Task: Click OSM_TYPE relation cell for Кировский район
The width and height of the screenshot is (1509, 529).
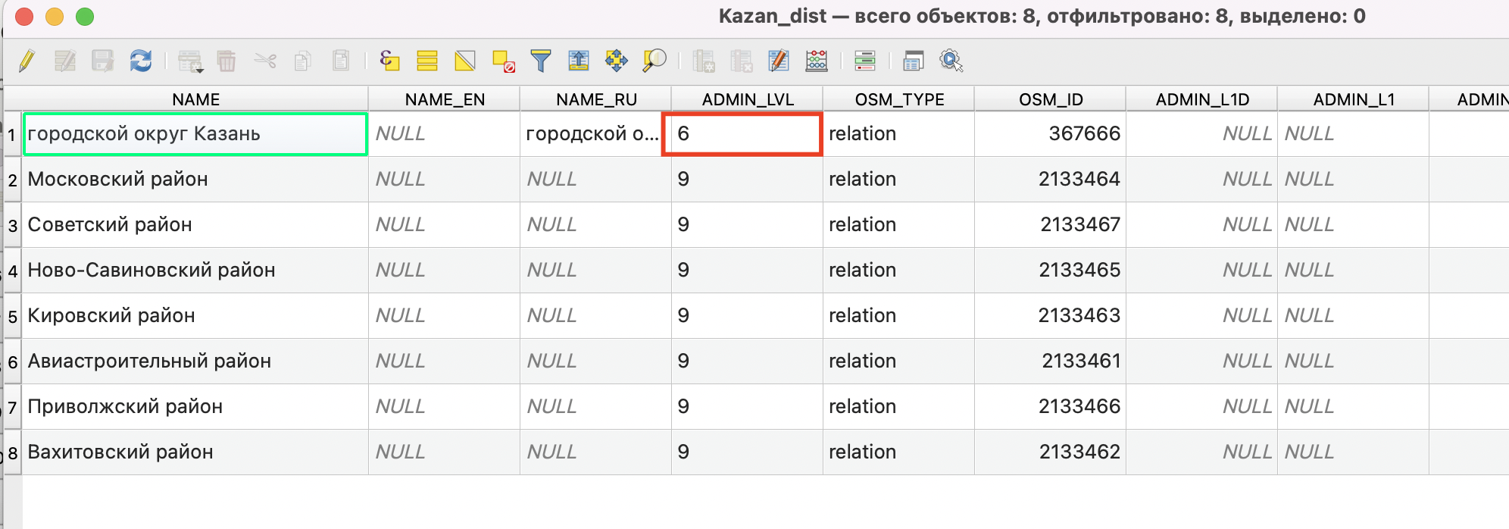Action: pyautogui.click(x=898, y=316)
